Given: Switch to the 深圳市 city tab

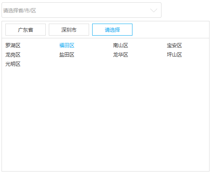Looking at the screenshot, I should (69, 30).
